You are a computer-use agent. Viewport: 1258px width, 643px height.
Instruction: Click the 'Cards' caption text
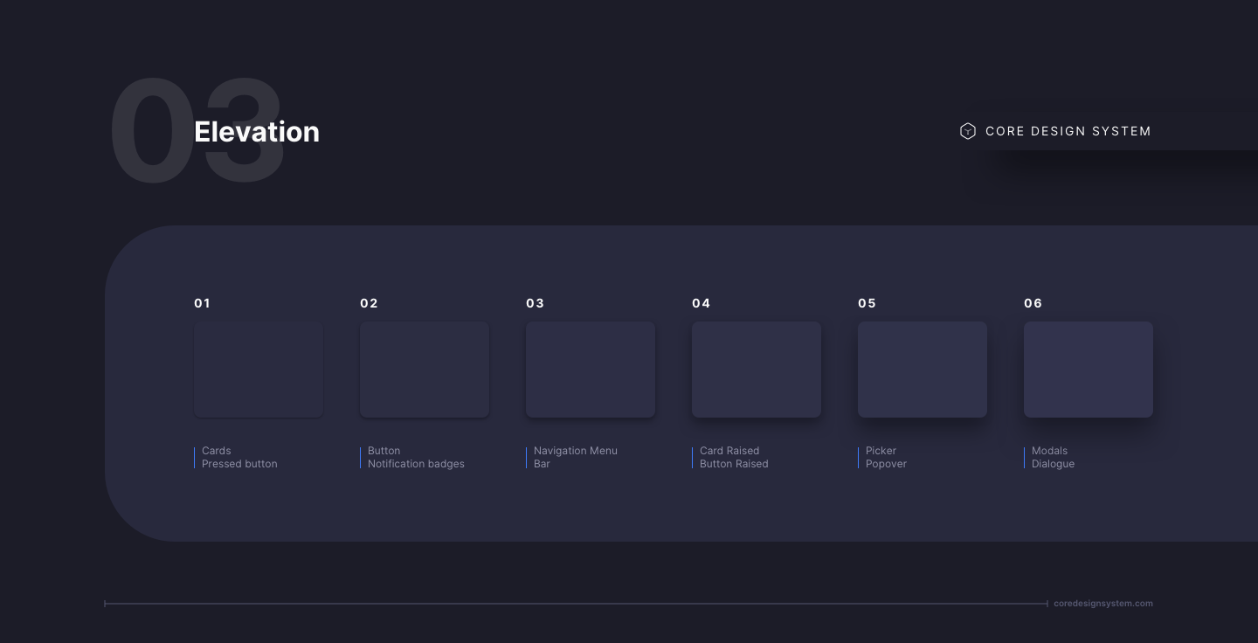click(x=217, y=451)
